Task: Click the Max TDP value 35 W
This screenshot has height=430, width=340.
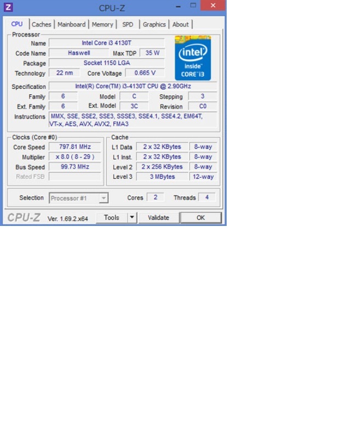Action: pos(152,53)
